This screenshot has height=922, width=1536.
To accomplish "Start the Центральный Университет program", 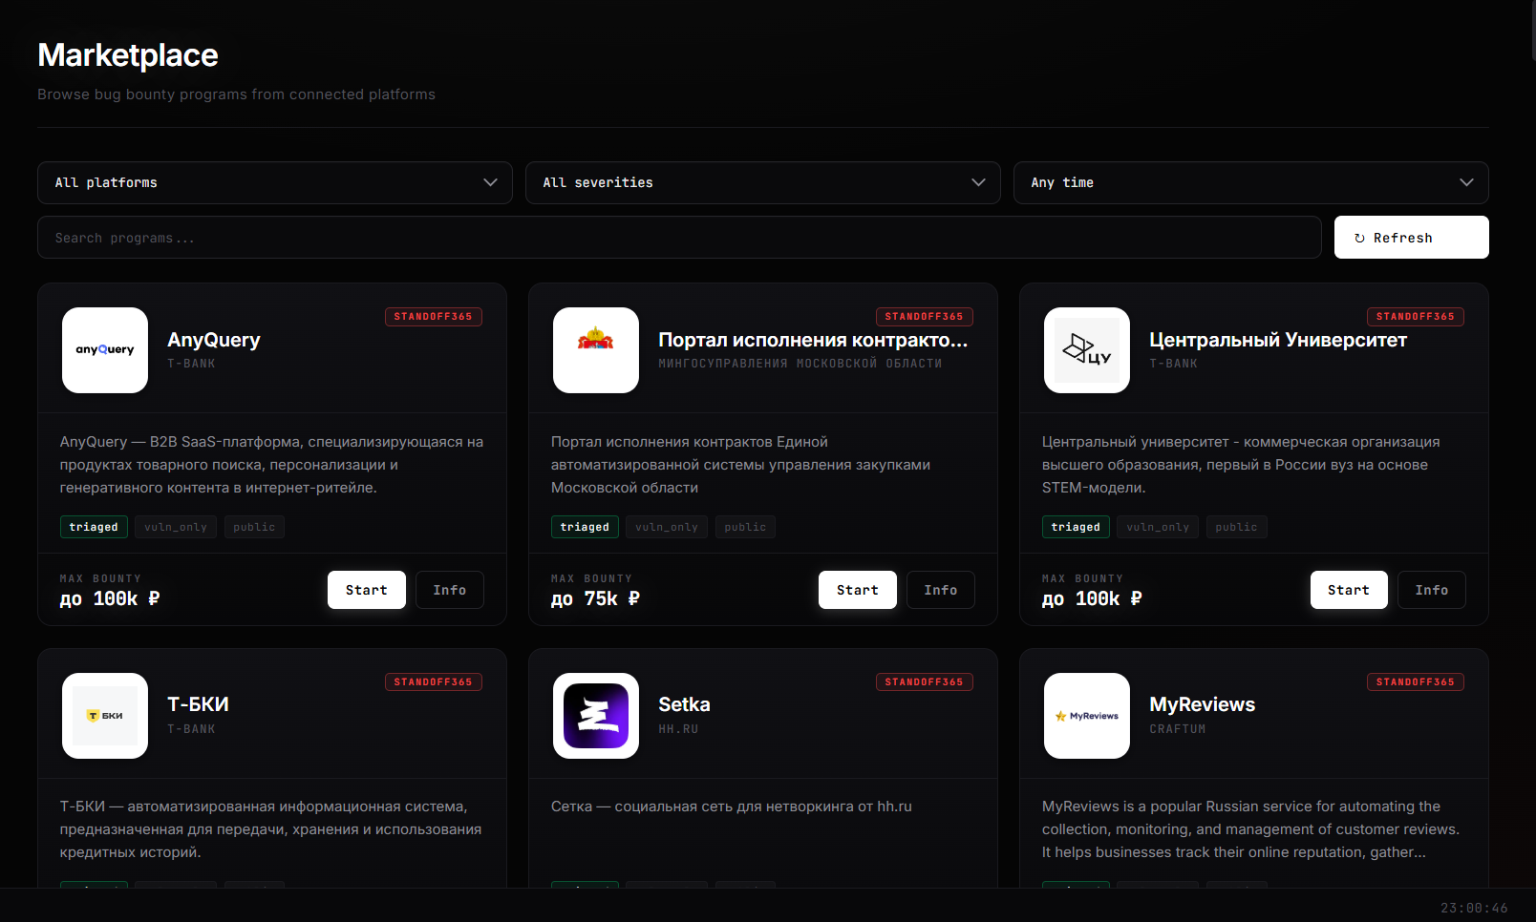I will (x=1349, y=590).
